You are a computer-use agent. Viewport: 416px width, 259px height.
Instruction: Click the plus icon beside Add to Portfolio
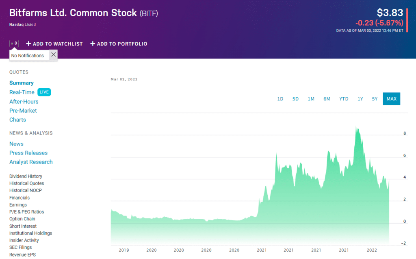[93, 44]
